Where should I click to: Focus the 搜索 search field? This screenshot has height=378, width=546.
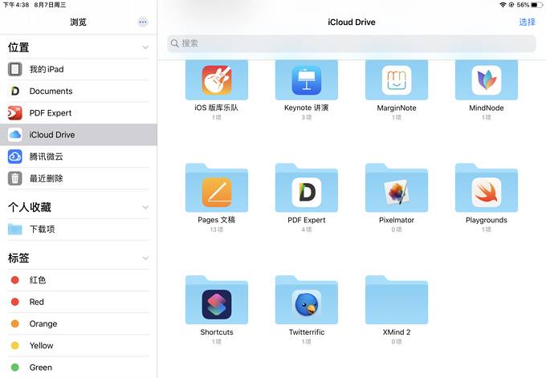click(352, 43)
